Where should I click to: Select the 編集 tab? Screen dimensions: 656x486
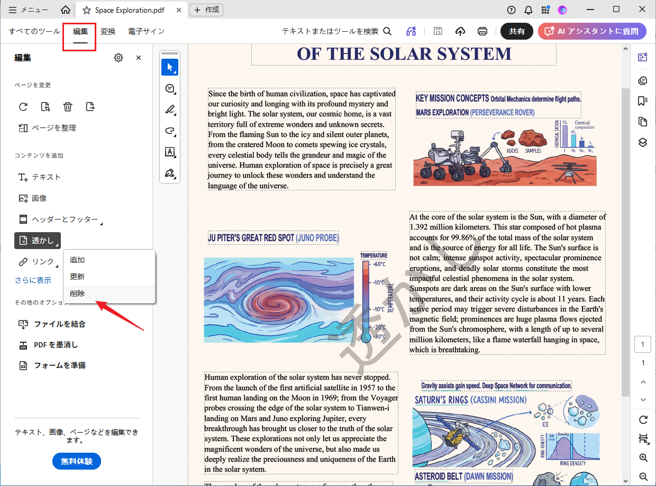80,31
